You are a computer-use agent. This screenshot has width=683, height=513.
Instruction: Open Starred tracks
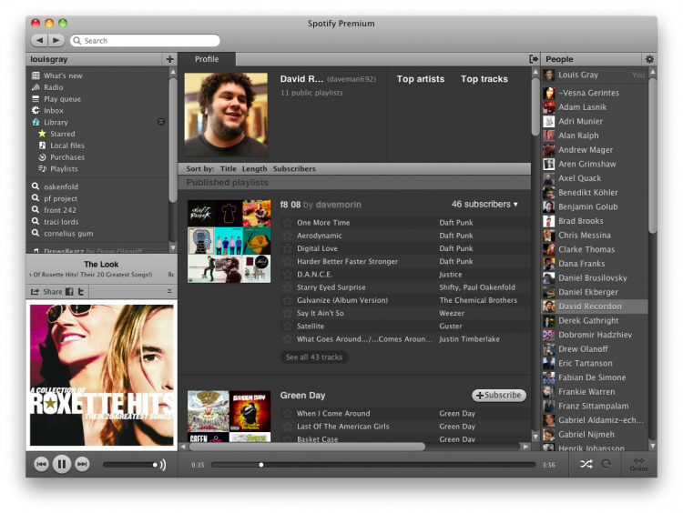pos(62,134)
